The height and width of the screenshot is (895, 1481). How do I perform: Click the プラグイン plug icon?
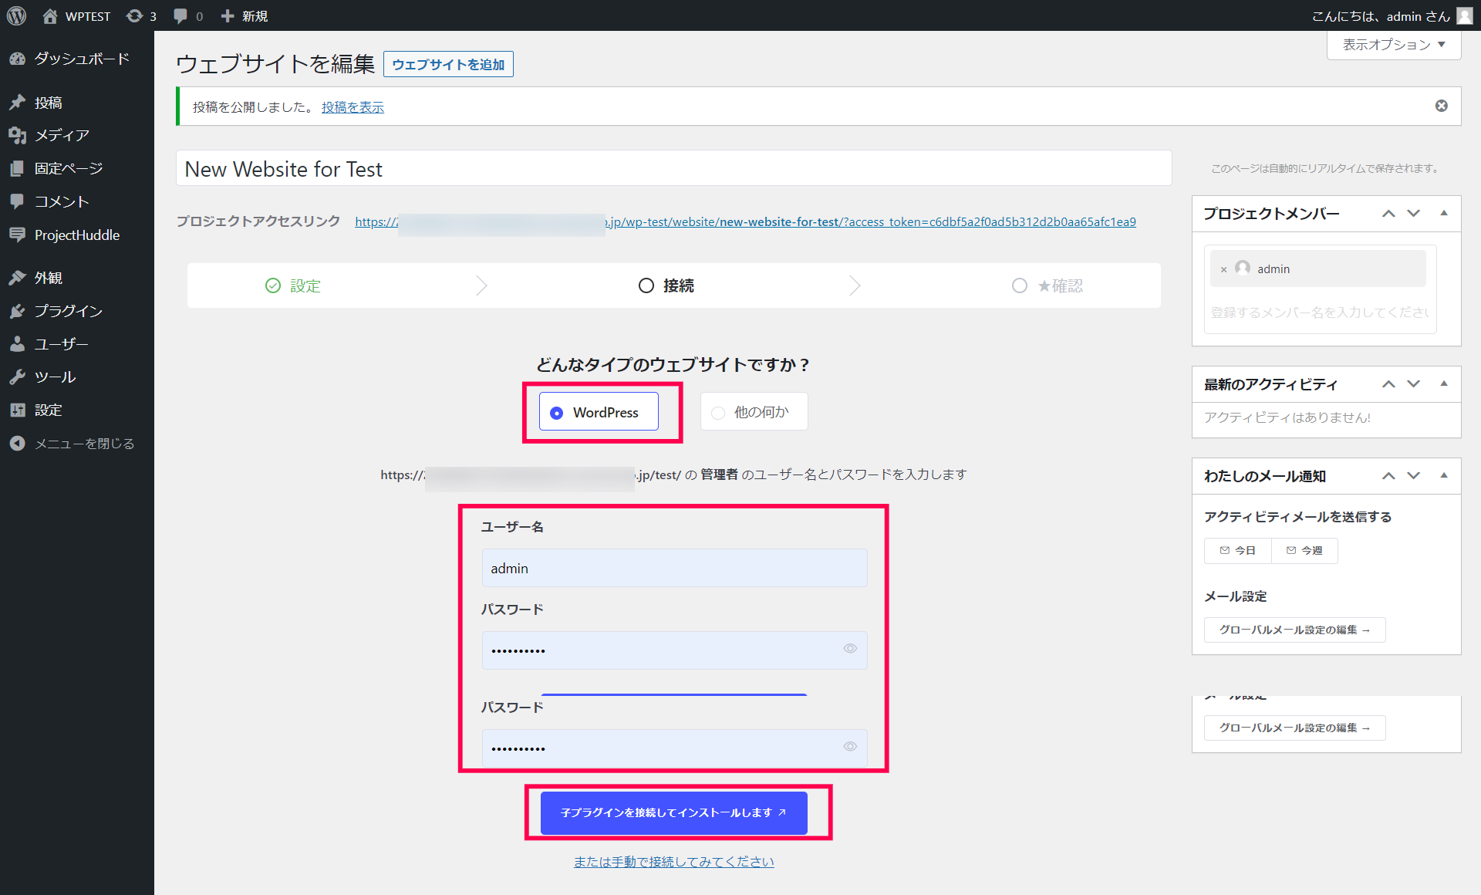pyautogui.click(x=17, y=311)
